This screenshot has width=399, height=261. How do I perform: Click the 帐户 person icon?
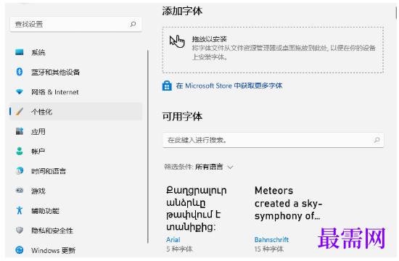[x=20, y=151]
